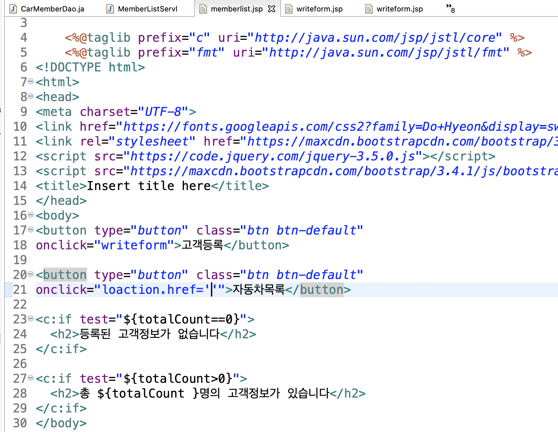The width and height of the screenshot is (558, 432).
Task: Switch to the CarMemberDao.java tab
Action: (47, 9)
